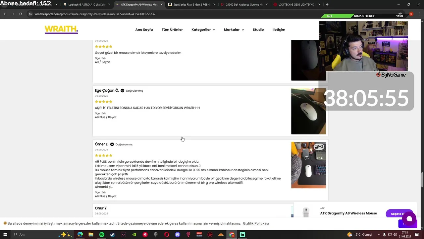The height and width of the screenshot is (239, 424).
Task: Click the page vertical scrollbar thumb
Action: point(422,180)
